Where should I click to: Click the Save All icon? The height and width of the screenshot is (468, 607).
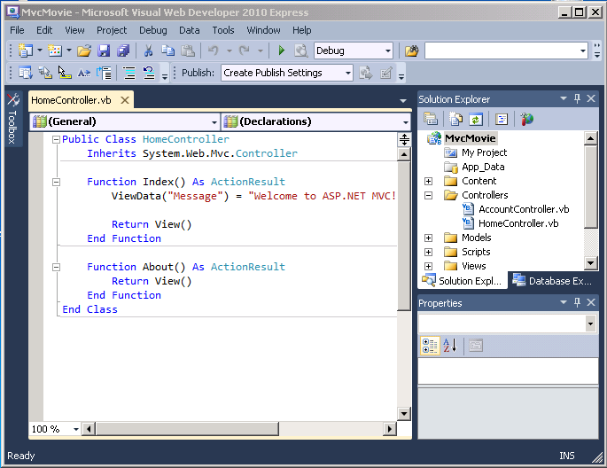coord(122,51)
